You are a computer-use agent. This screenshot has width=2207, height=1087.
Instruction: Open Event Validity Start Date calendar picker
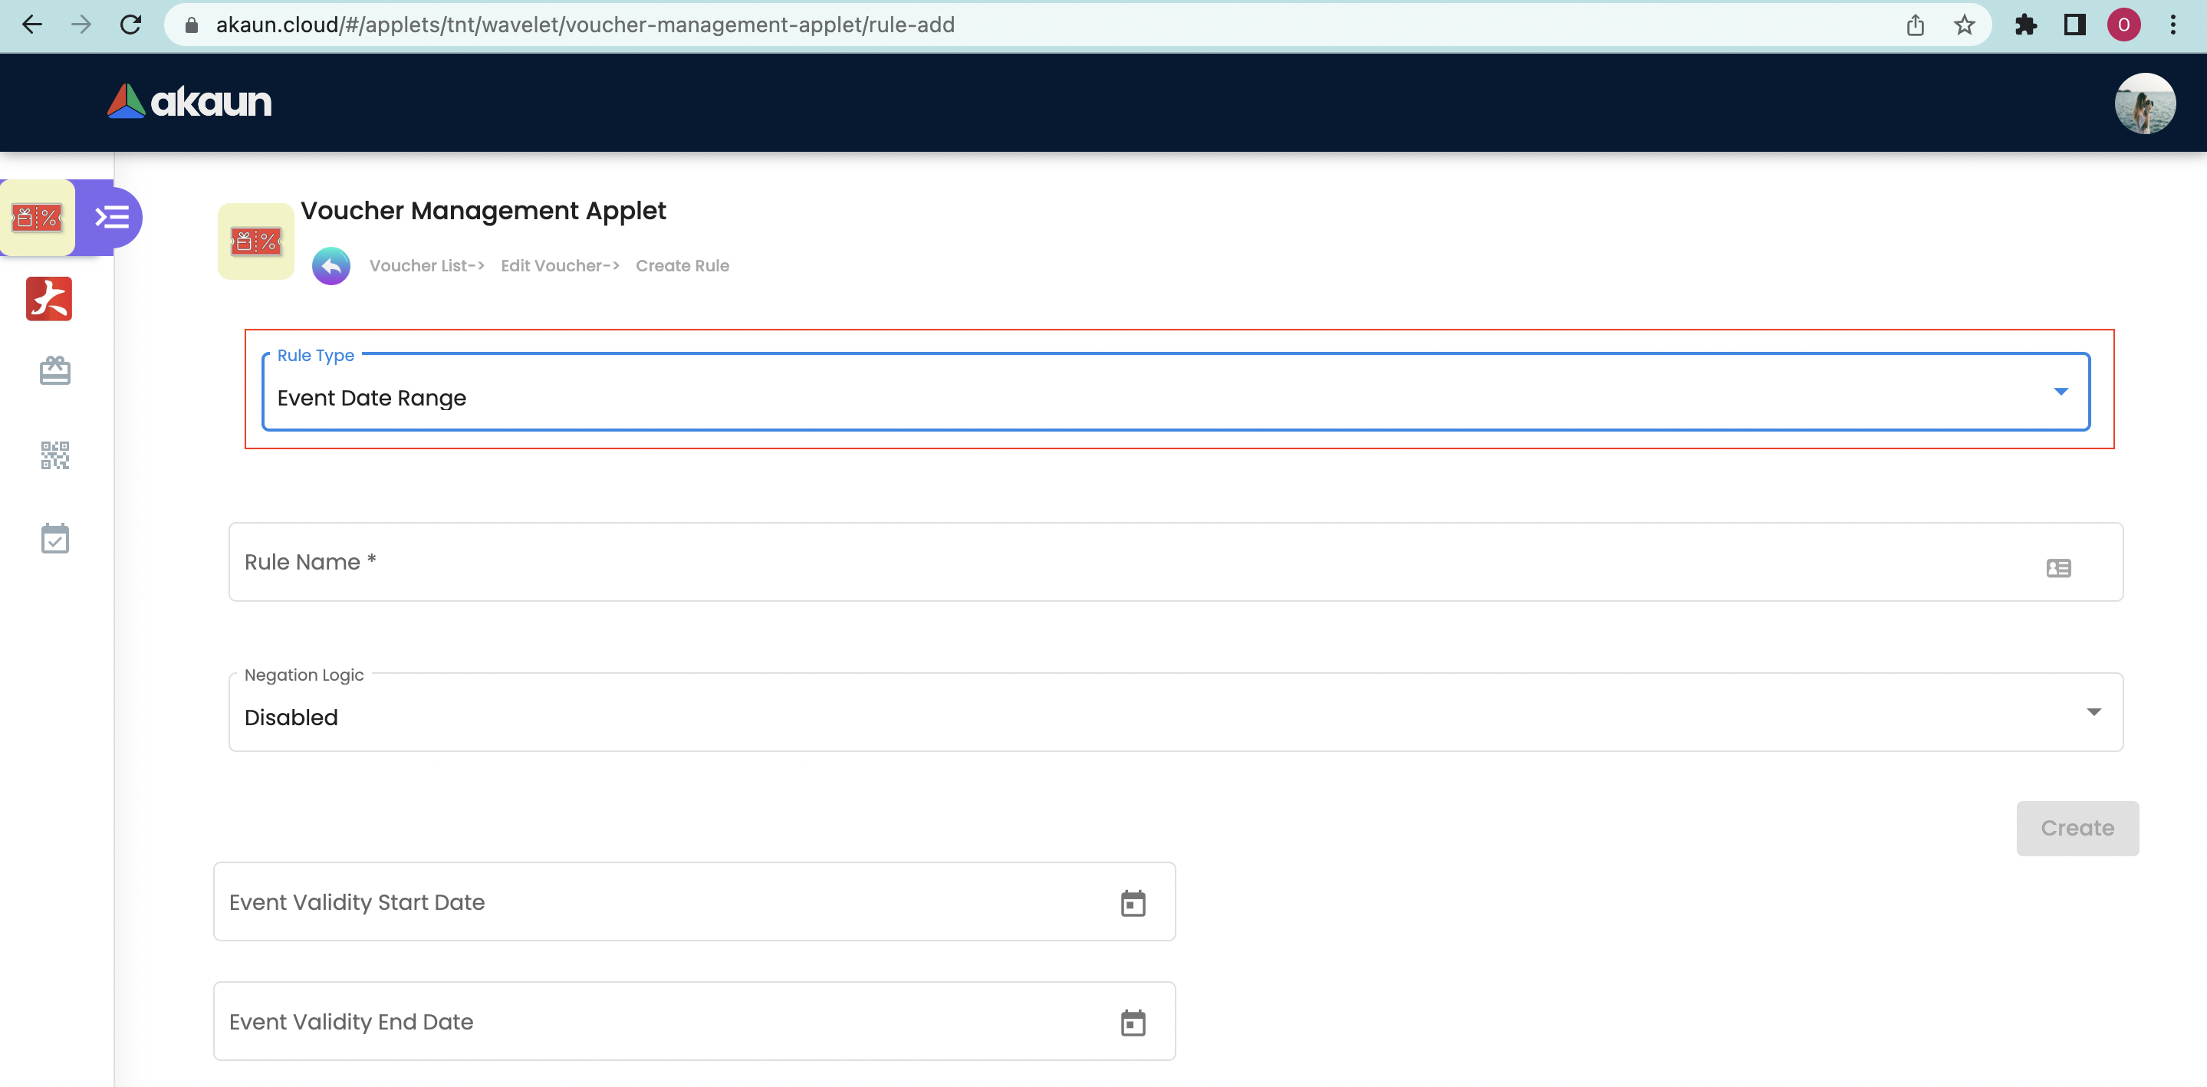pos(1133,903)
